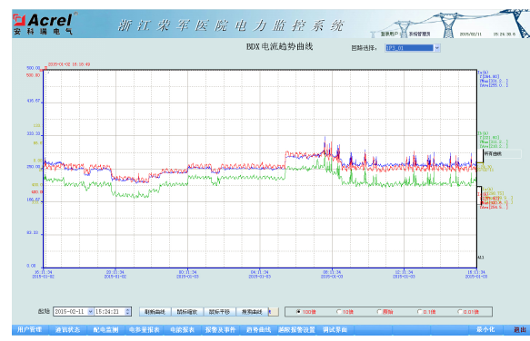Activate the 鼠标平移 mouse pan button
Image resolution: width=530 pixels, height=341 pixels.
point(219,312)
